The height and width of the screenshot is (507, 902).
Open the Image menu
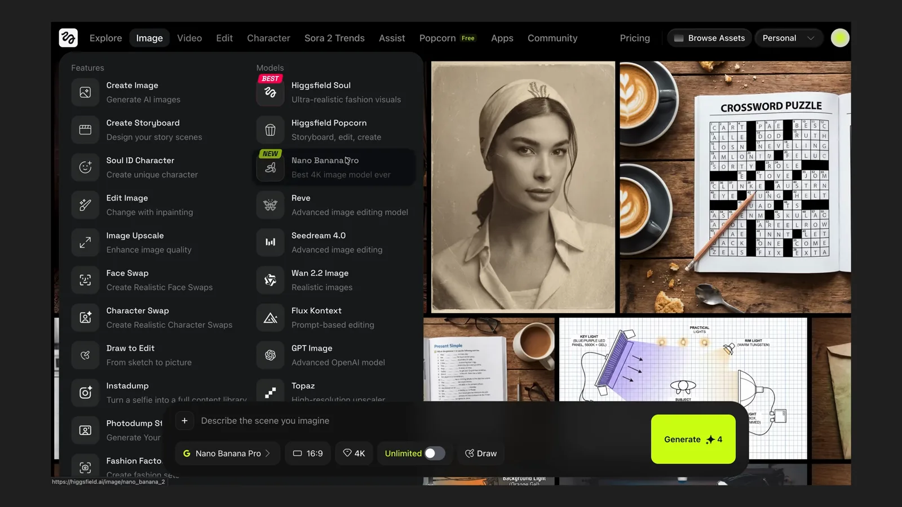pyautogui.click(x=149, y=38)
